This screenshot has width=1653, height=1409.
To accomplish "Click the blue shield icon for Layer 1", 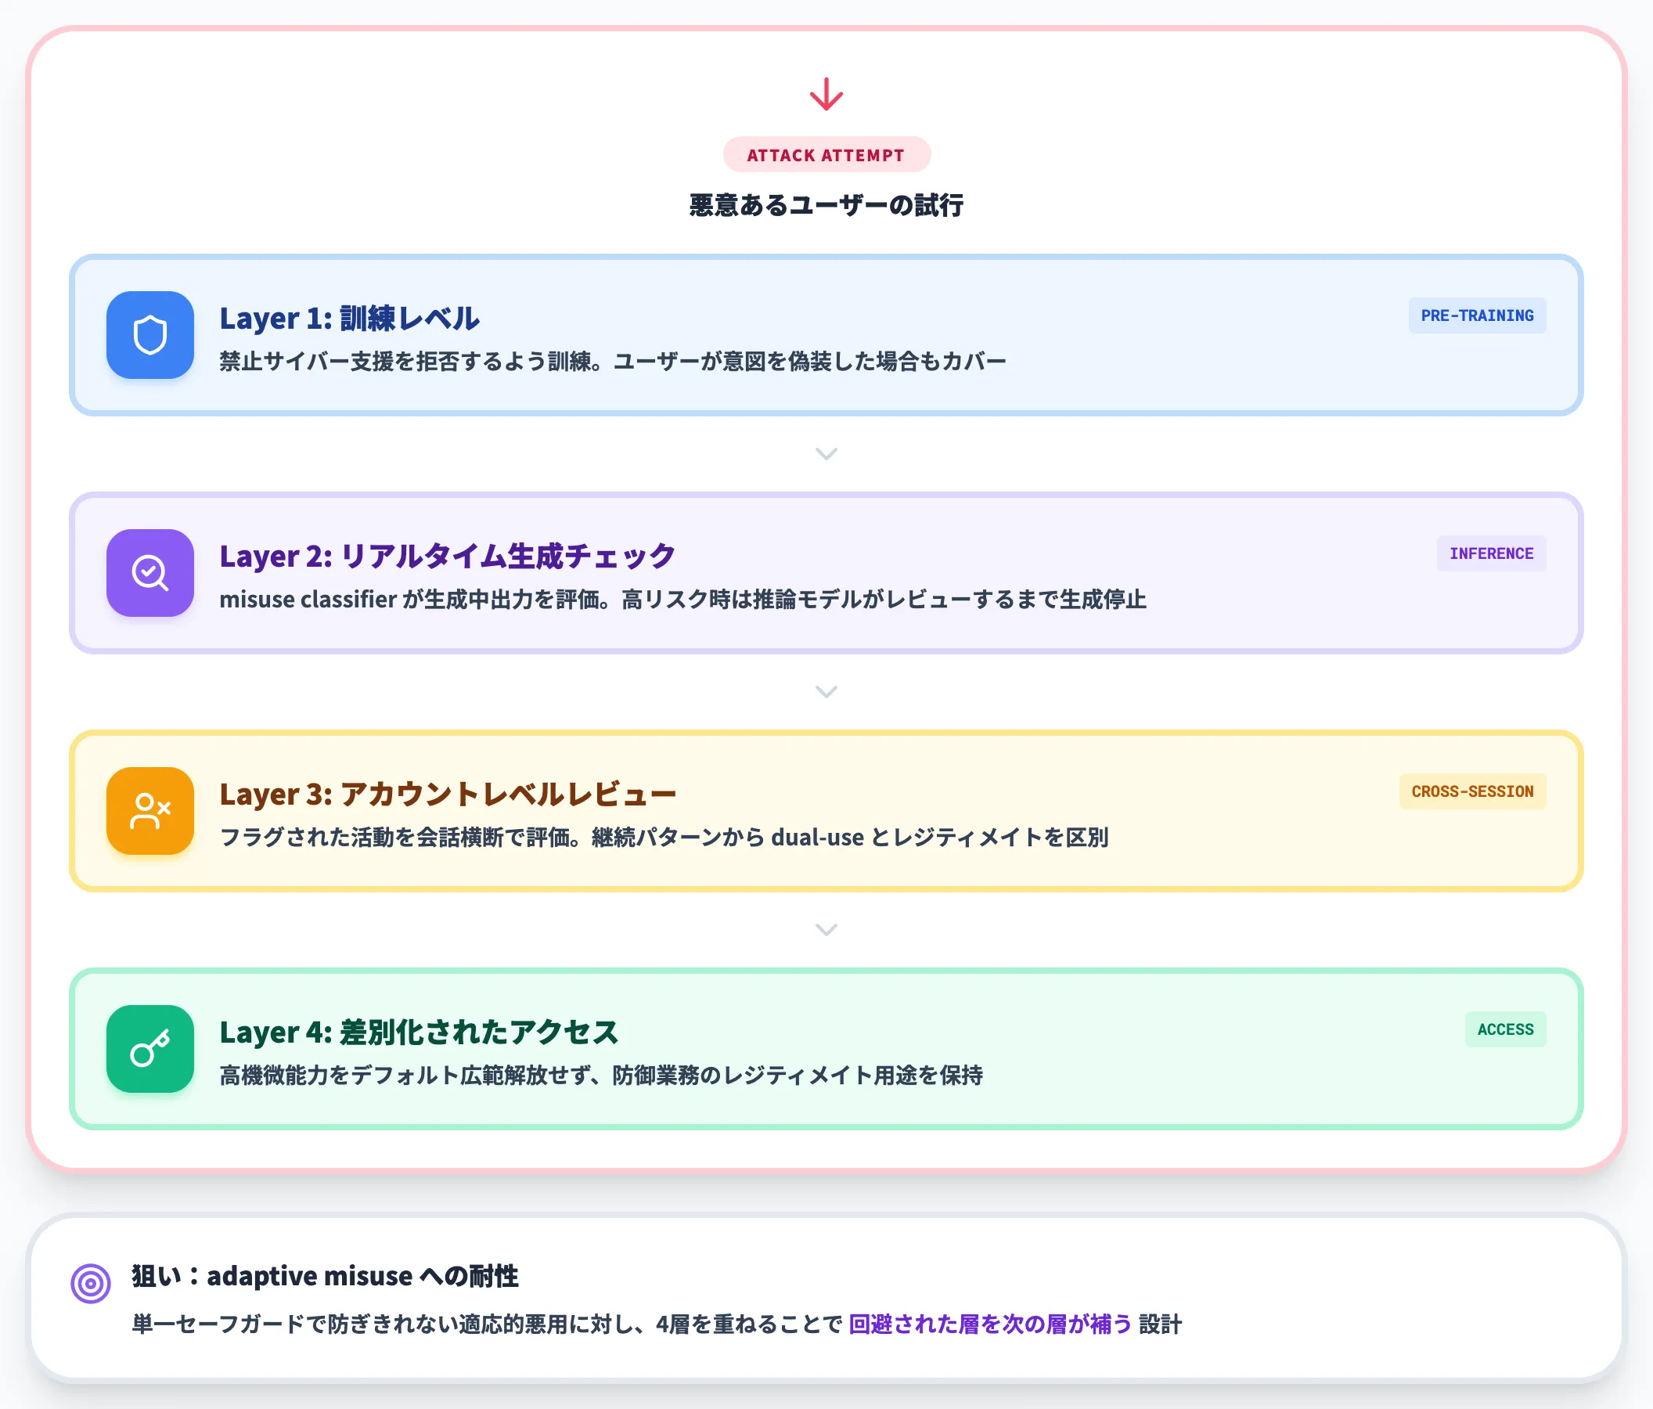I will pyautogui.click(x=150, y=335).
